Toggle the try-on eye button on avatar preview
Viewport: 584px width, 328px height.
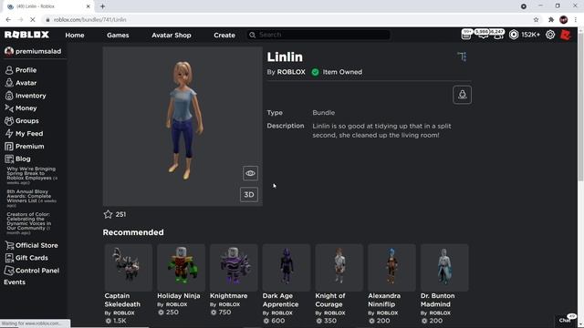[x=250, y=173]
